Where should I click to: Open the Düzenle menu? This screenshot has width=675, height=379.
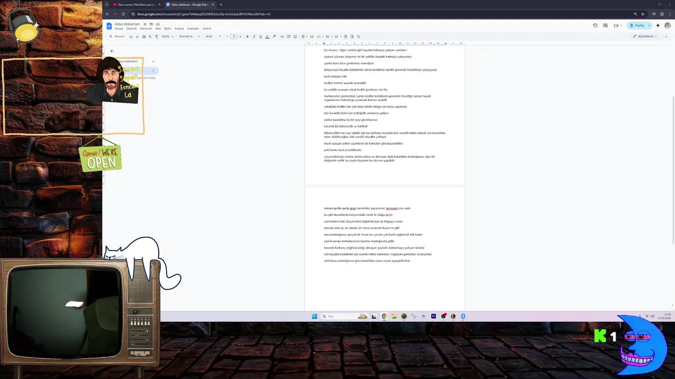131,28
